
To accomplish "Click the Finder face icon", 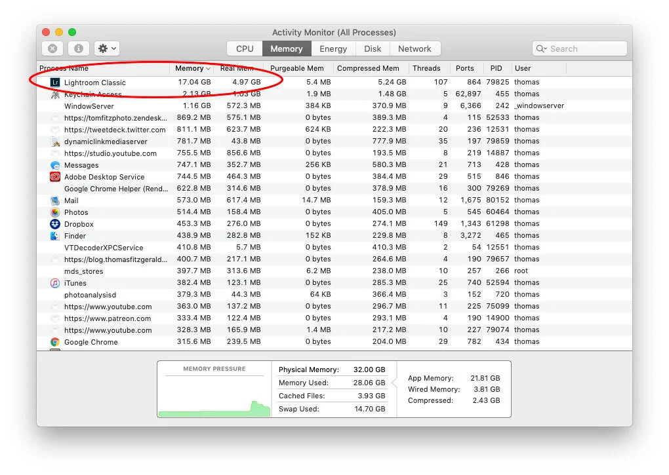I will [x=55, y=236].
